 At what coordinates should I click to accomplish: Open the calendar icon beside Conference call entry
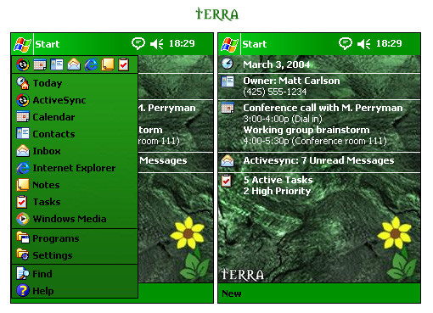tap(228, 108)
